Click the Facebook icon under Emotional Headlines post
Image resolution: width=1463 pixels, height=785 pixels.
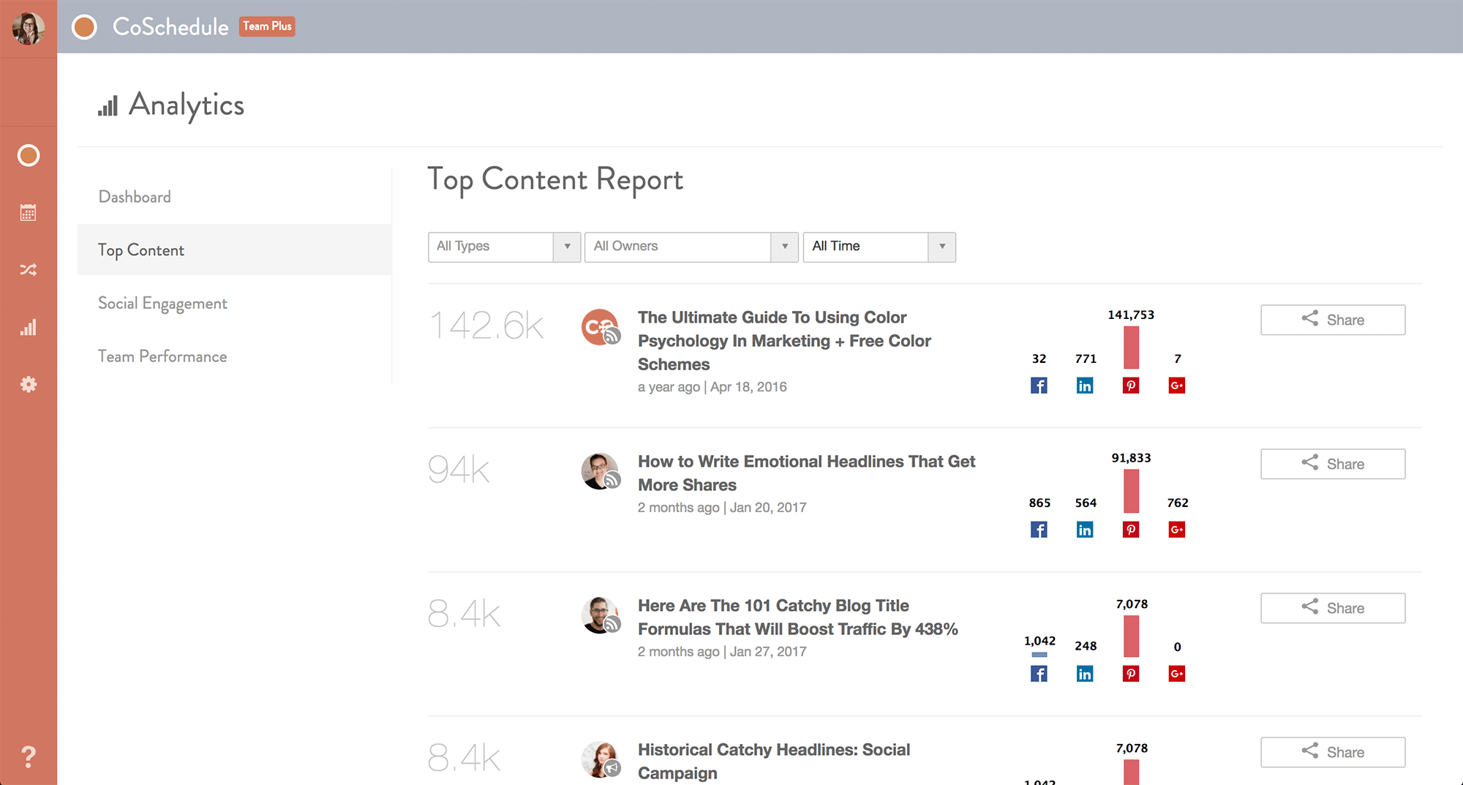coord(1039,529)
